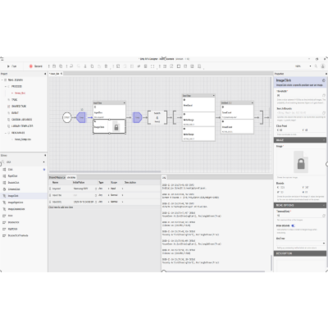The height and width of the screenshot is (328, 328).
Task: Select the red process file under PROCESS
Action: 19,93
